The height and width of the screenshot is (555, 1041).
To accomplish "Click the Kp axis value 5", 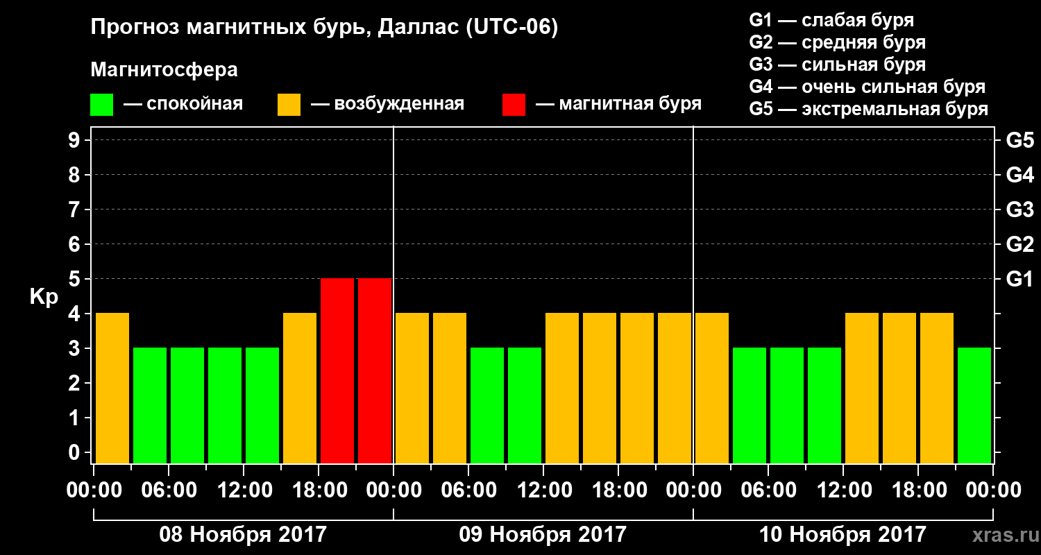I will pyautogui.click(x=76, y=279).
